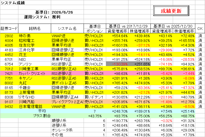Image resolution: width=205 pixels, height=137 pixels.
Task: Select the RSI順張り正A3 system cell
Action: [67, 69]
